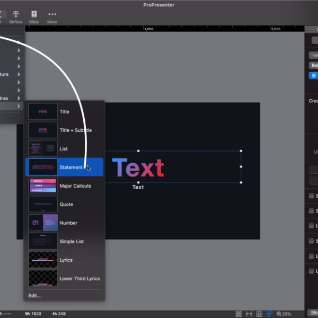
Task: Choose the Lower Third Lyrics template
Action: 64,278
